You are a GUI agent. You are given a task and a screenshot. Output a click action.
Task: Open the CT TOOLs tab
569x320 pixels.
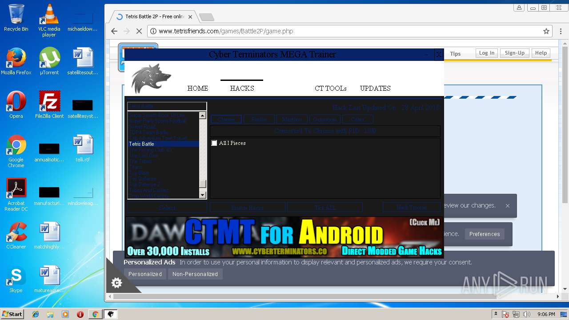[331, 88]
